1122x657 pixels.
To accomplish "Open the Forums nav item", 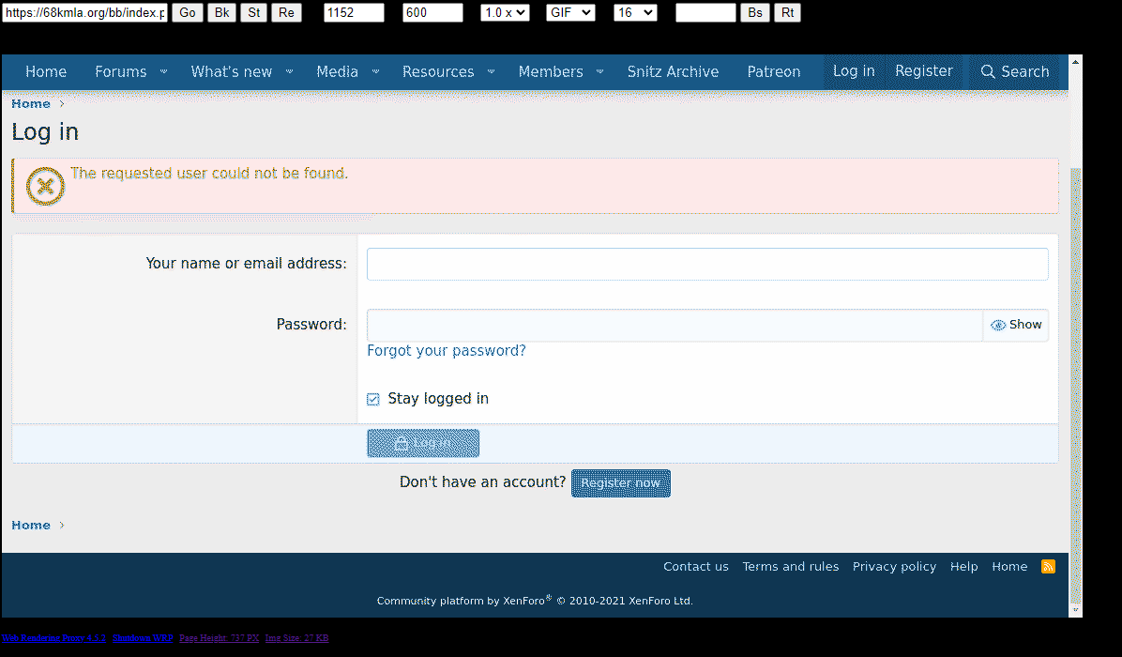I will tap(120, 71).
